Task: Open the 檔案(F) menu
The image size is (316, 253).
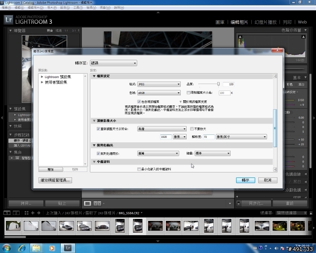Action: [6, 8]
